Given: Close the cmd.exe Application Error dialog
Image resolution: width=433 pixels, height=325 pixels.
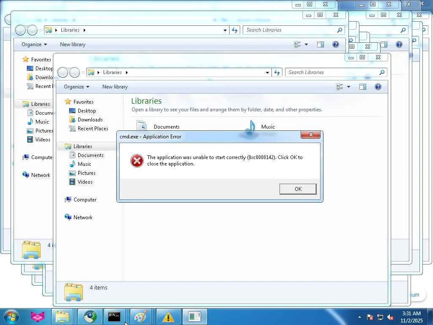Looking at the screenshot, I should tap(311, 135).
